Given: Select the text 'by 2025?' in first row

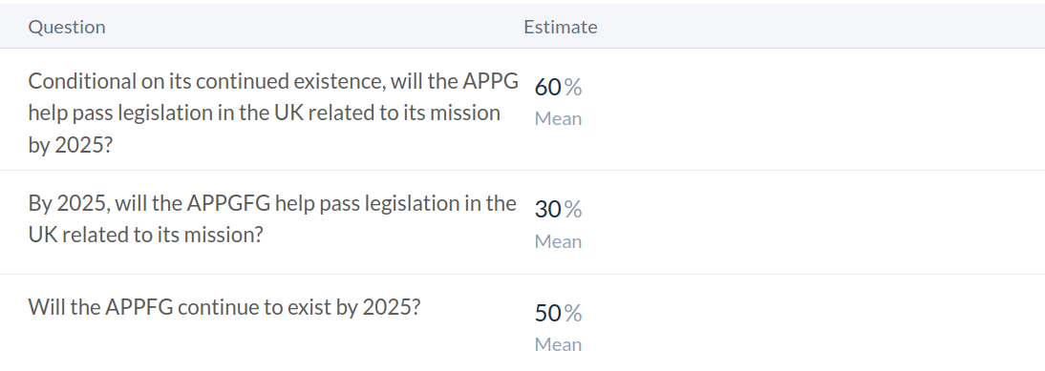Looking at the screenshot, I should [x=71, y=144].
